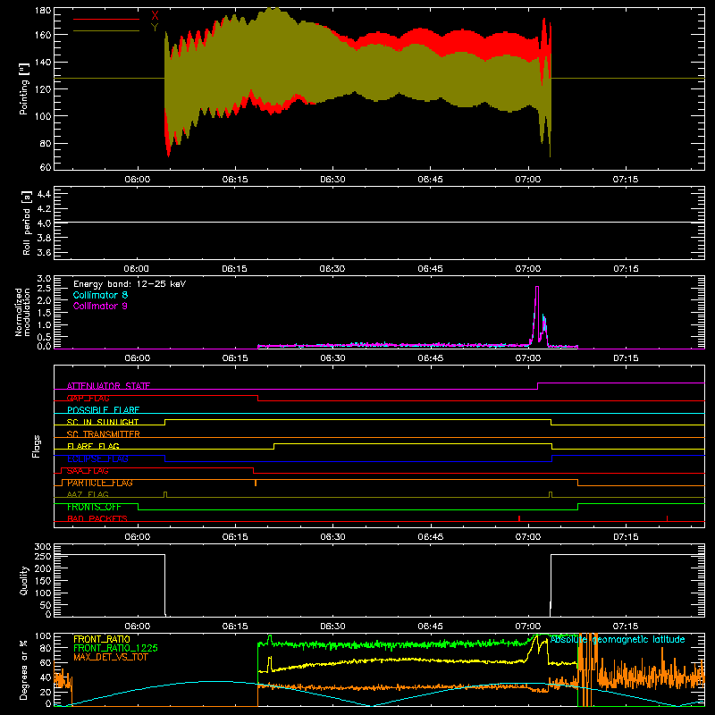This screenshot has width=715, height=715.
Task: Click the BAD_PACKETS spike just before 07:00
Action: (x=519, y=518)
